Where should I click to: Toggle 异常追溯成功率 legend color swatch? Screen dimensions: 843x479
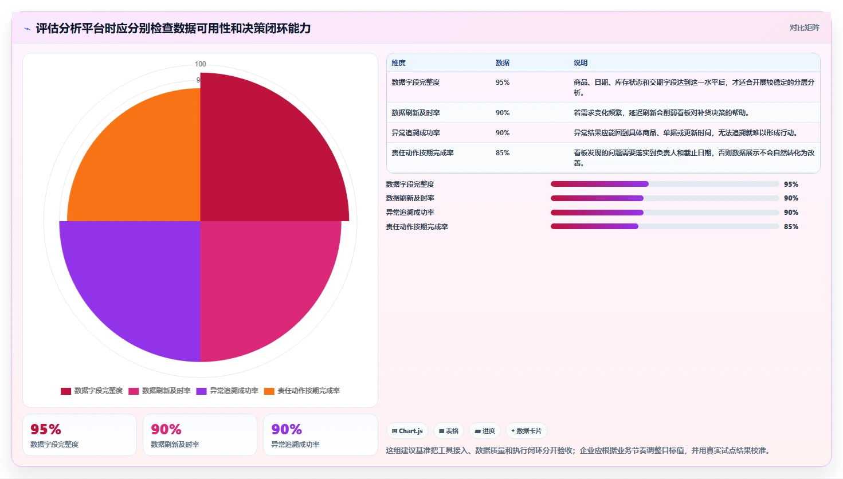pyautogui.click(x=201, y=391)
